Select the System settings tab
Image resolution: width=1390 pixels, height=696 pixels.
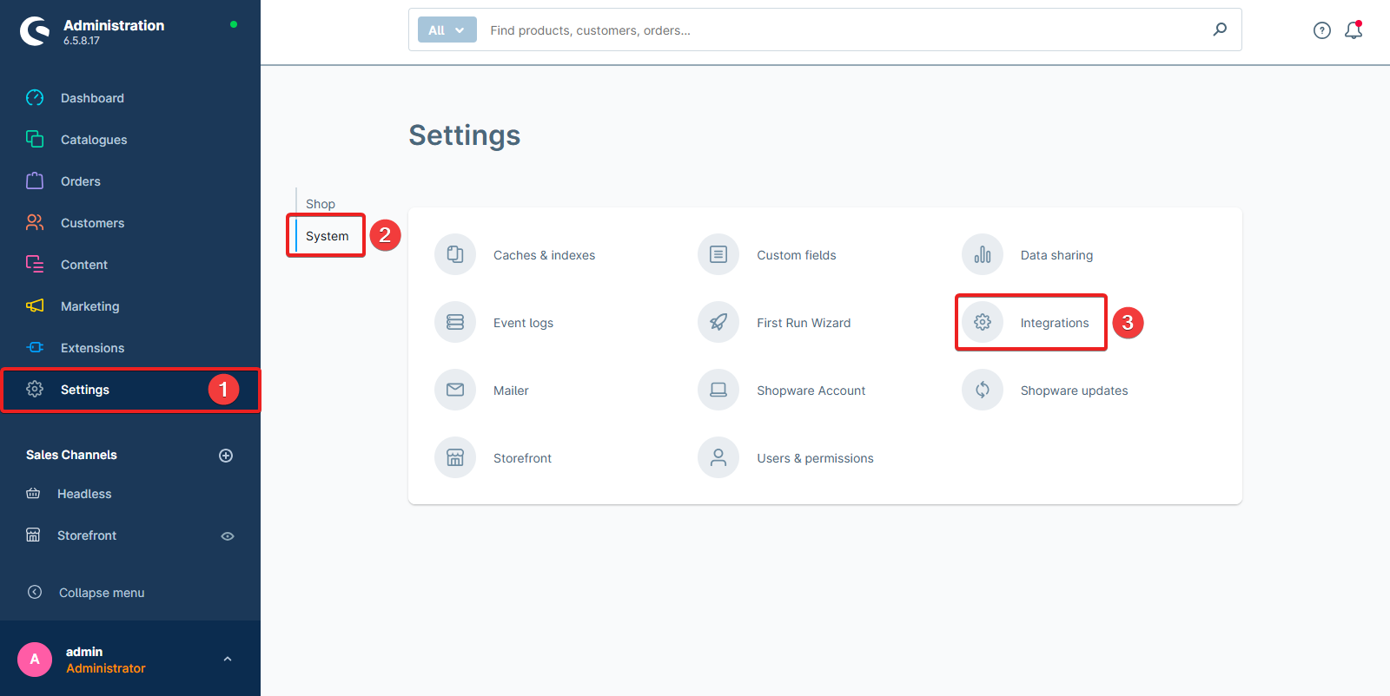(327, 236)
